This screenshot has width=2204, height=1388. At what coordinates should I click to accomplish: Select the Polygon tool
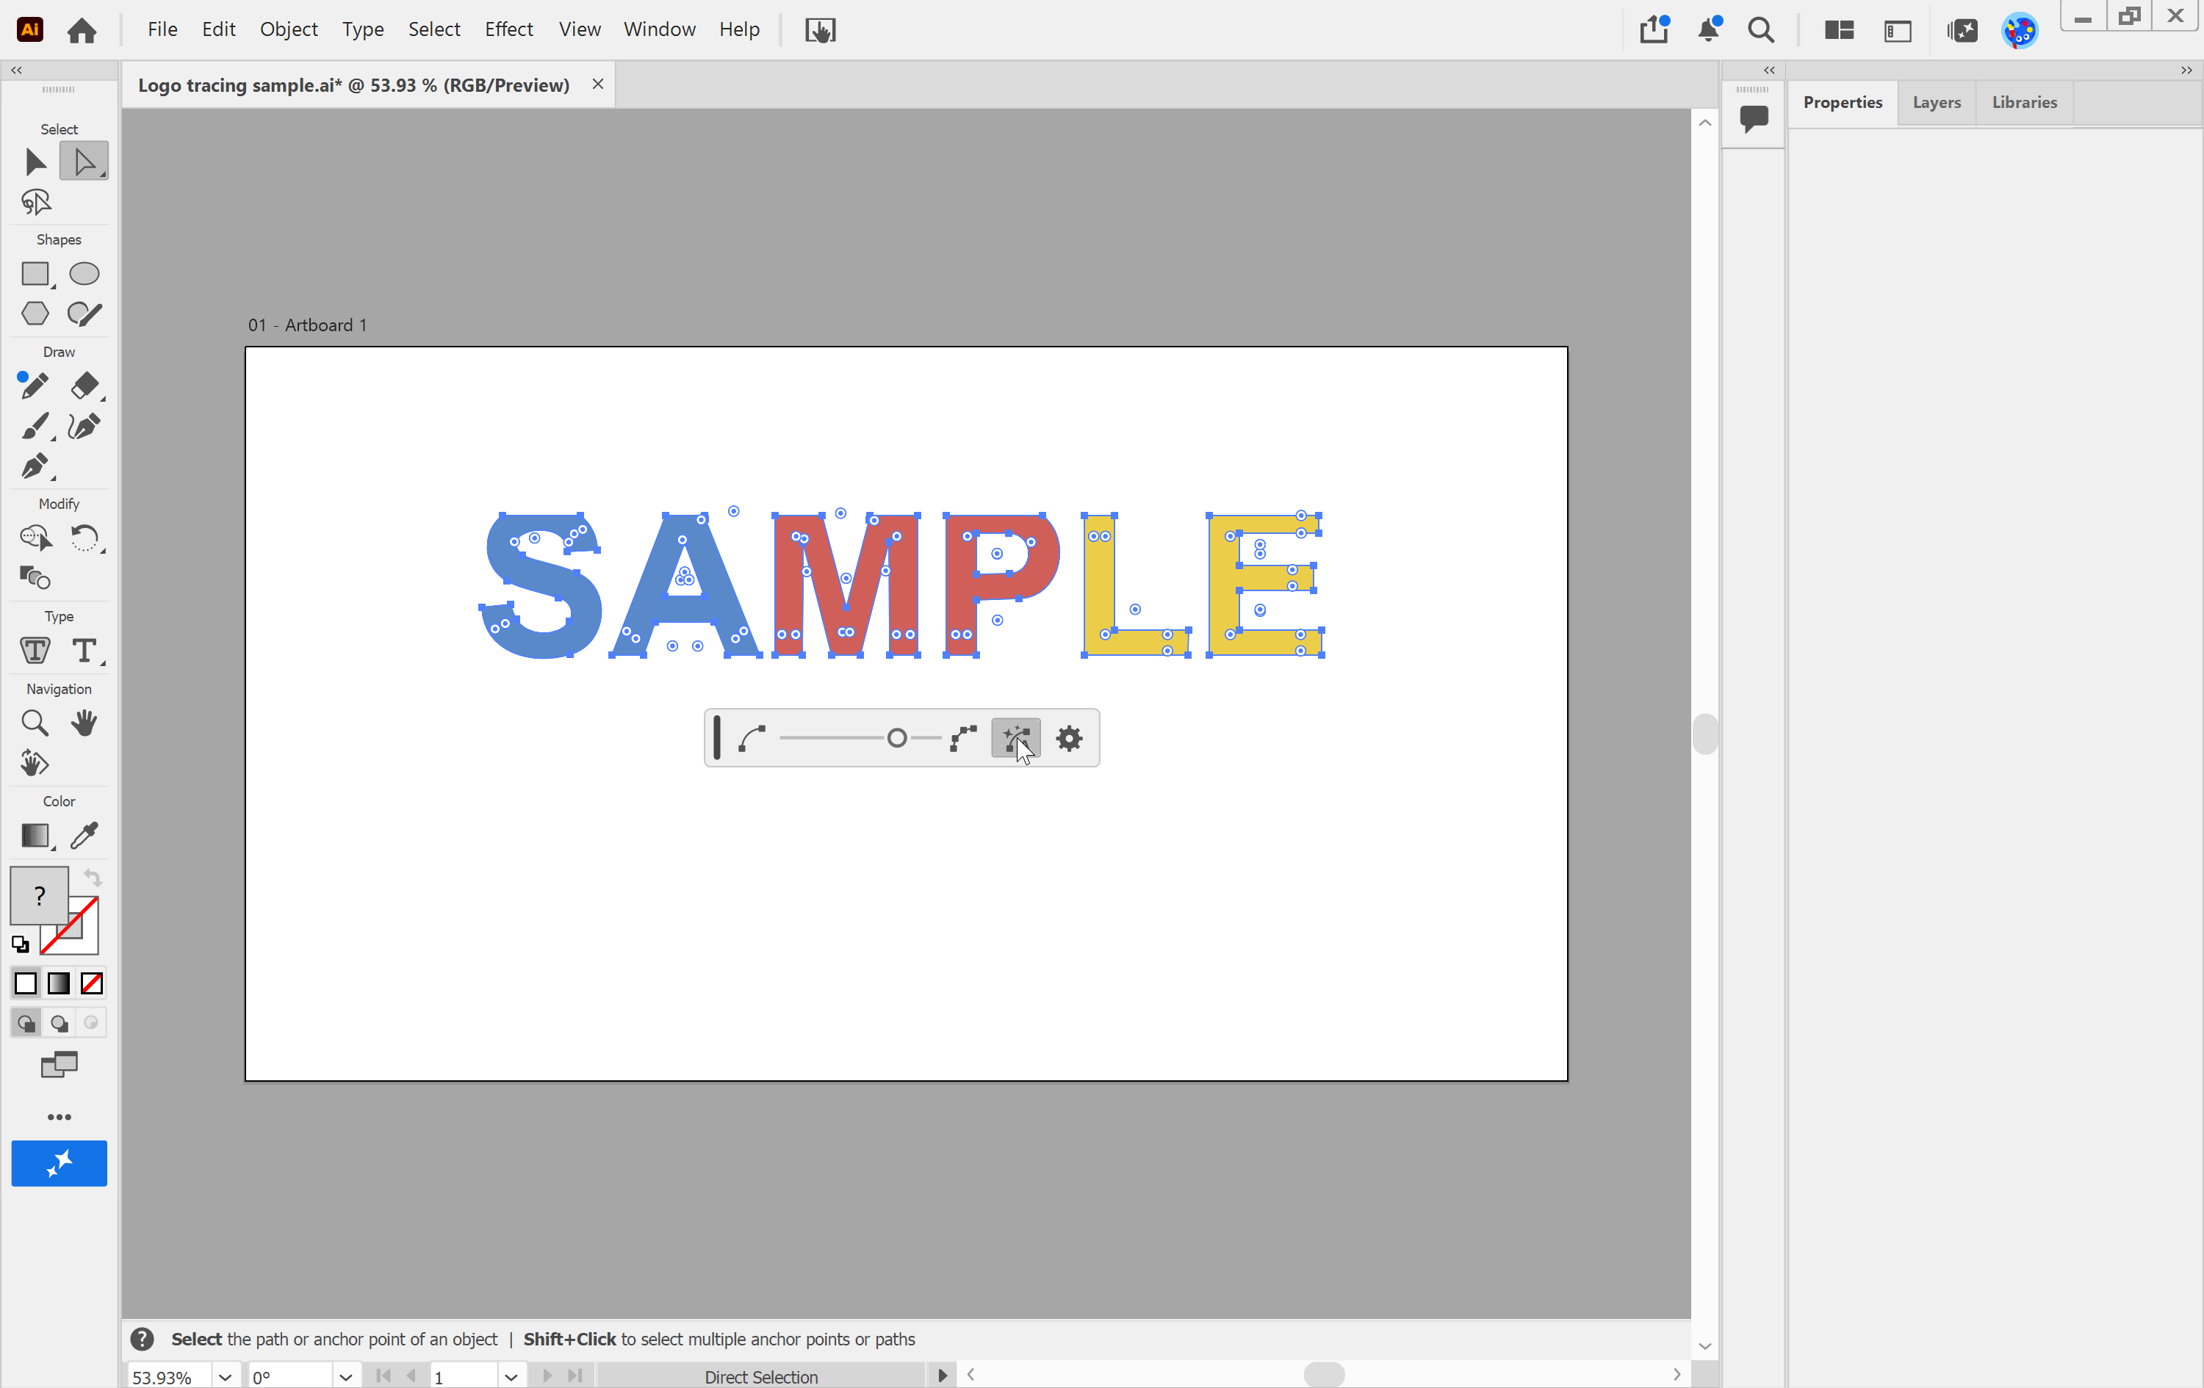[x=35, y=314]
